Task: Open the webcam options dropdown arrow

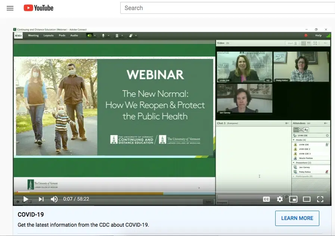Action: pos(122,35)
